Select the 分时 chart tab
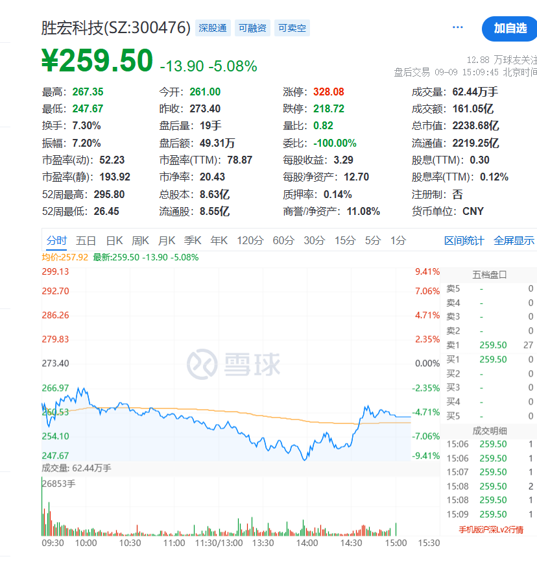537x561 pixels. coord(56,240)
